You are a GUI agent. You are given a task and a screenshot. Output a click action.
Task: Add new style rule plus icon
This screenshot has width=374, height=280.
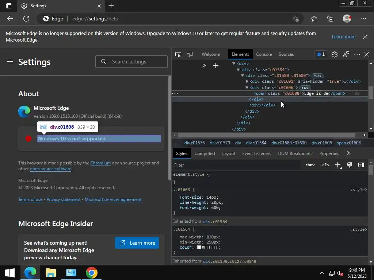click(338, 165)
